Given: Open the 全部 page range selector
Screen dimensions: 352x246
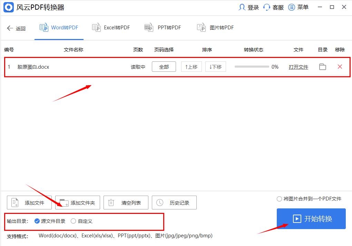Looking at the screenshot, I should click(x=164, y=67).
